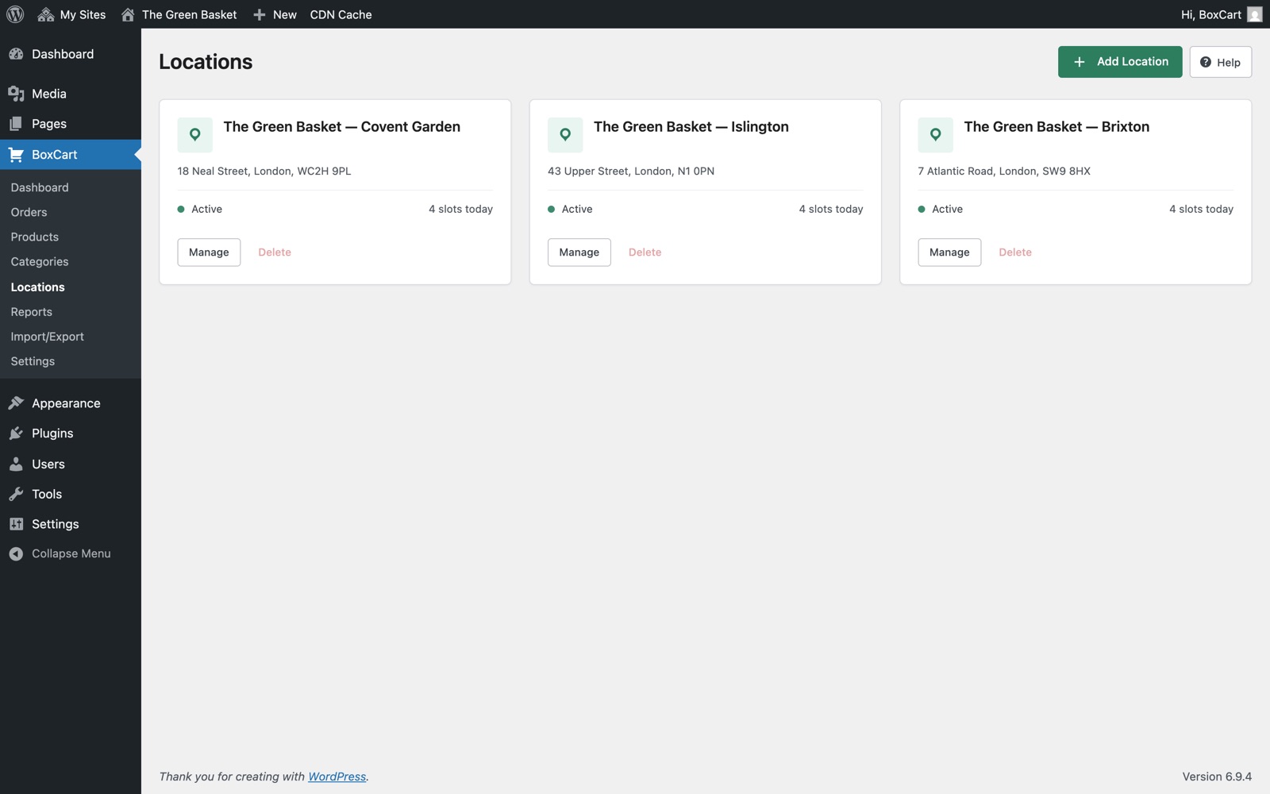The image size is (1270, 794).
Task: Manage the Islington location
Action: (x=579, y=252)
